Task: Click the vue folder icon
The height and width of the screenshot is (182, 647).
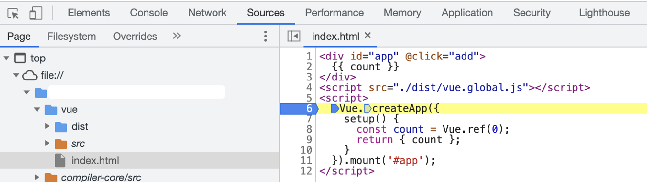Action: click(51, 110)
